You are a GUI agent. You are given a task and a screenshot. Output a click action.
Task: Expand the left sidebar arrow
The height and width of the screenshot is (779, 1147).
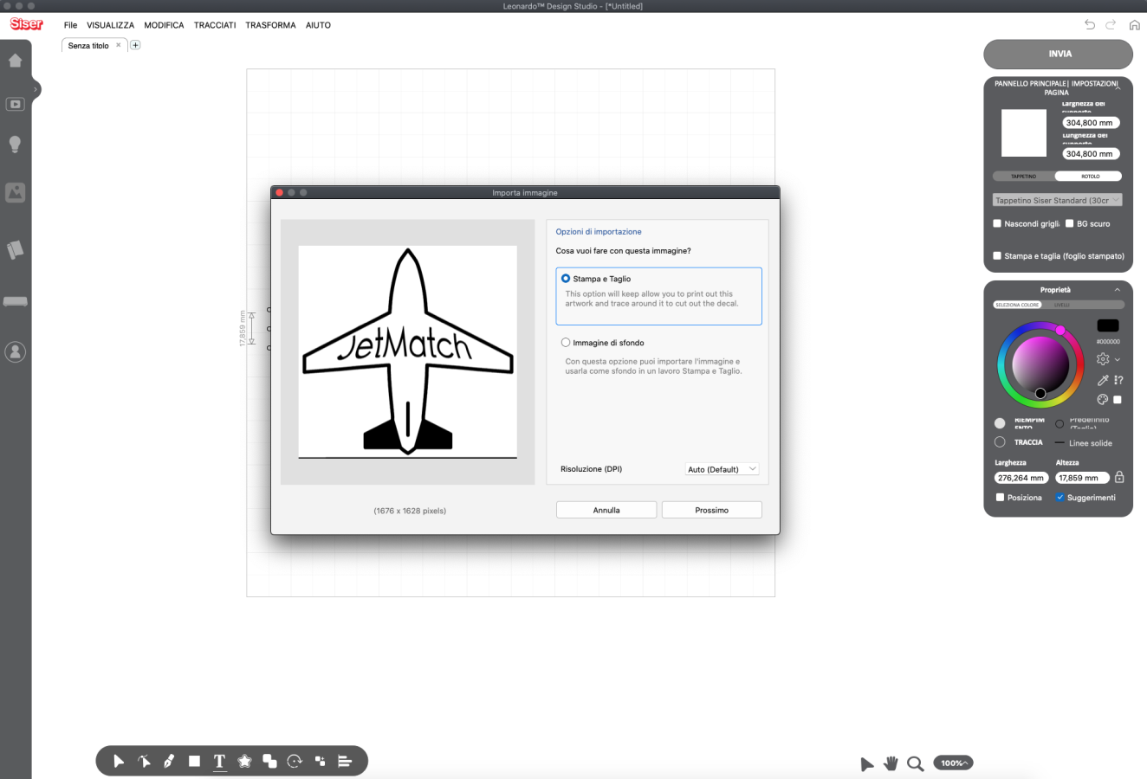(36, 89)
